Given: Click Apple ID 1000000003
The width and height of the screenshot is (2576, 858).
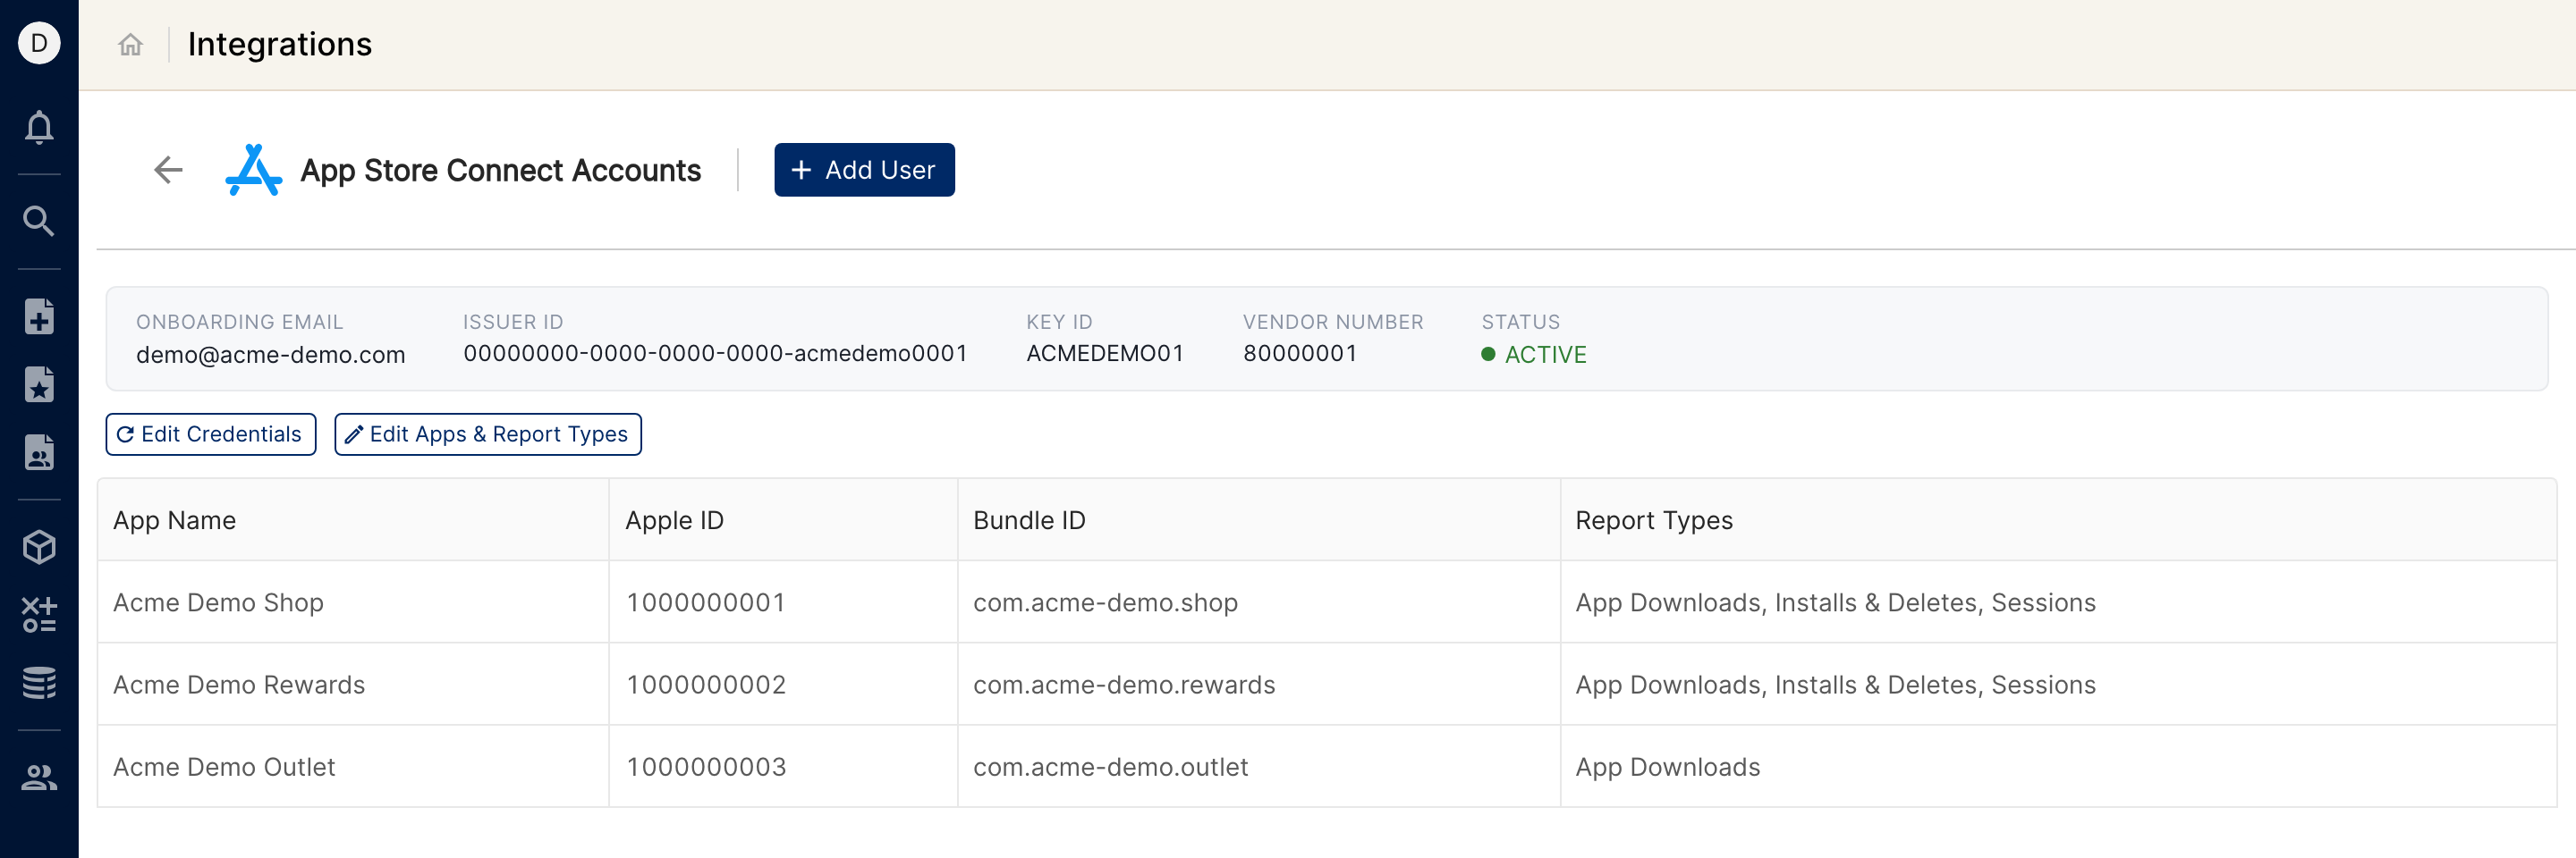Looking at the screenshot, I should pyautogui.click(x=706, y=766).
